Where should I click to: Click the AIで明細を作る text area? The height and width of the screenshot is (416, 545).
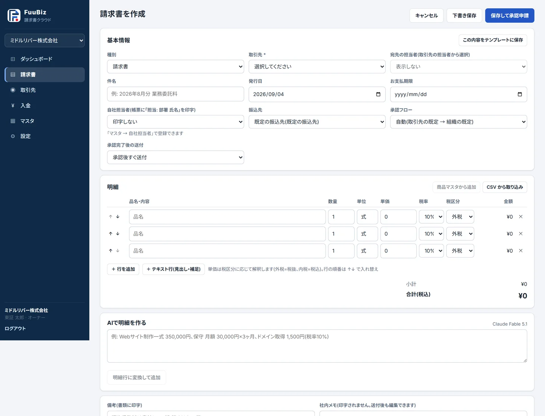(317, 346)
